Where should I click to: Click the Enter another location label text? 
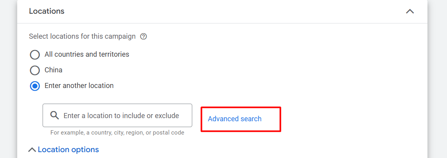point(79,86)
